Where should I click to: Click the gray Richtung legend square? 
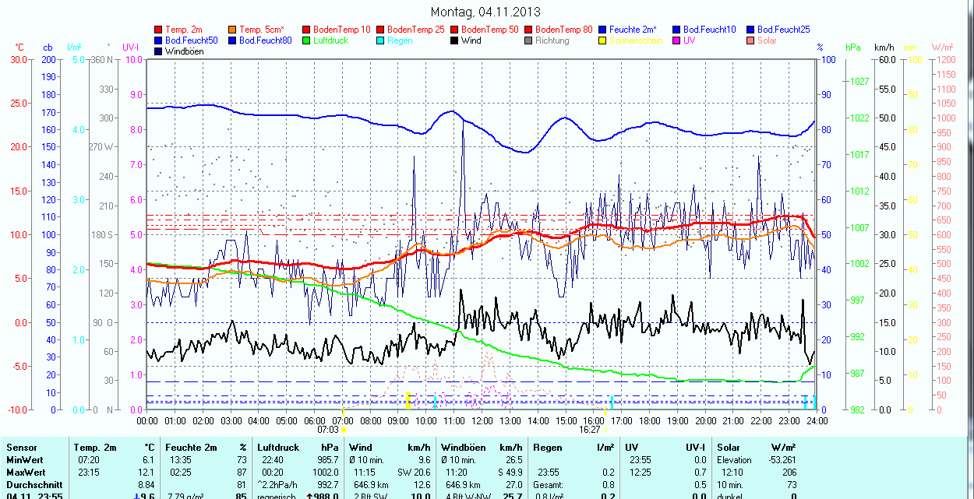(528, 40)
